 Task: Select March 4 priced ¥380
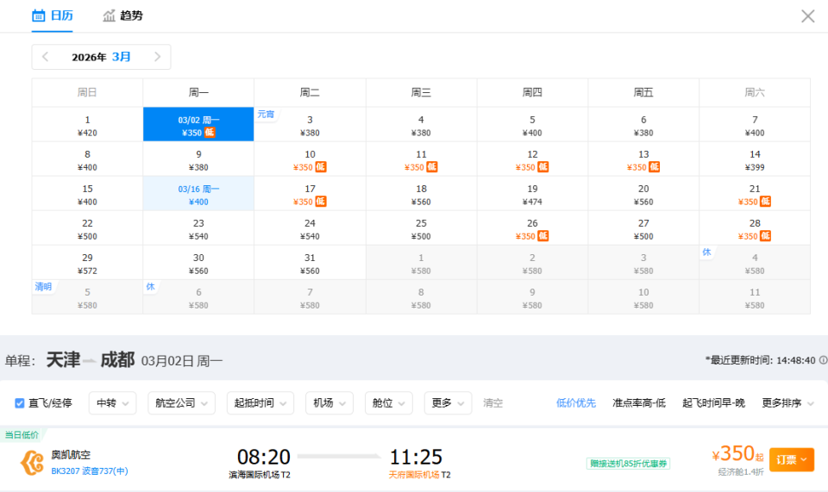(422, 124)
